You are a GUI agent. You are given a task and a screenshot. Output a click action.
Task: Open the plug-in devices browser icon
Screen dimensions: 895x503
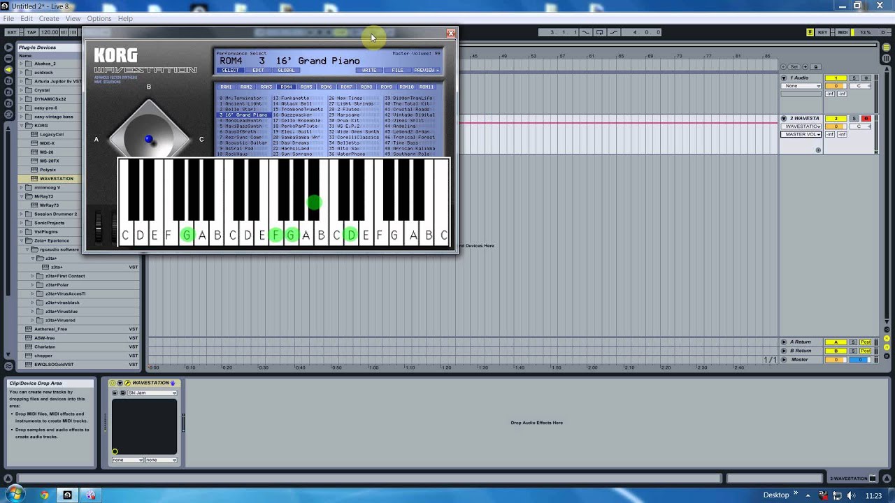pyautogui.click(x=8, y=69)
